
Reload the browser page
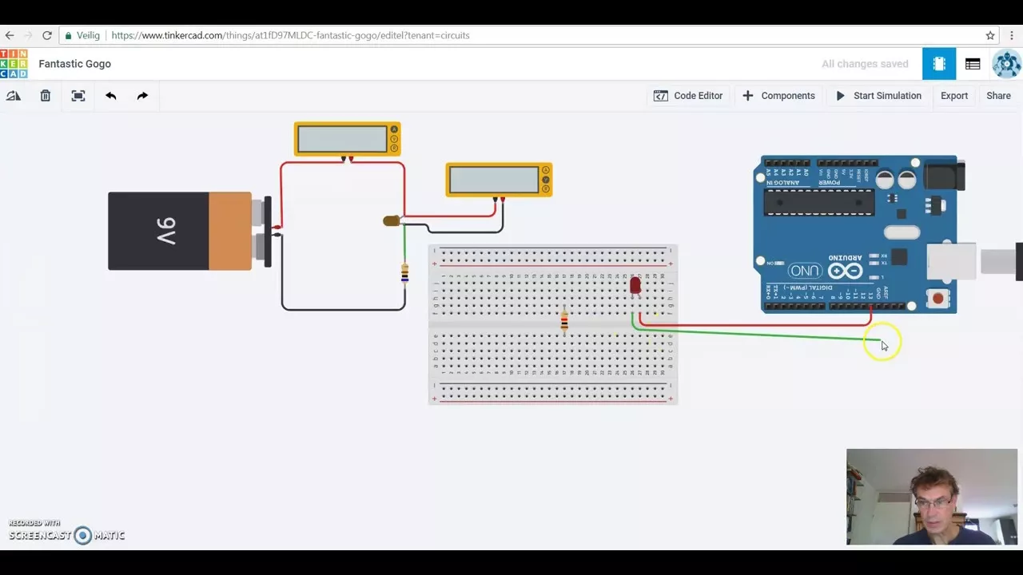(x=47, y=35)
